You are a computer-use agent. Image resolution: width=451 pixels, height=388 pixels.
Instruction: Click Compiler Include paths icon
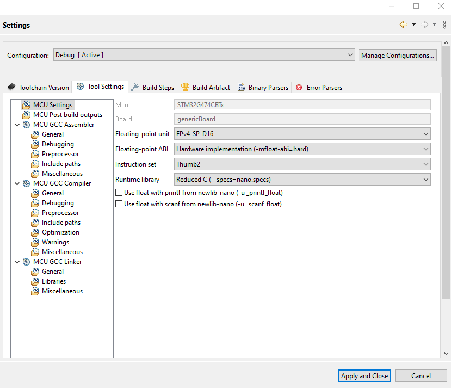(35, 223)
